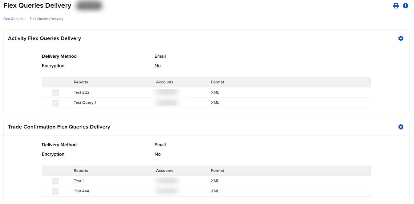Viewport: 414px width, 204px height.
Task: Click the Email delivery method value
Action: tap(160, 56)
